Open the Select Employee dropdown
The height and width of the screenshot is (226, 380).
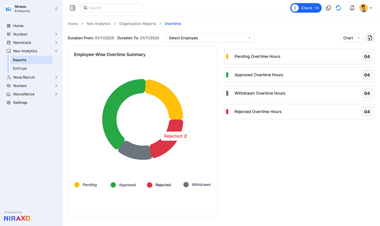(210, 38)
